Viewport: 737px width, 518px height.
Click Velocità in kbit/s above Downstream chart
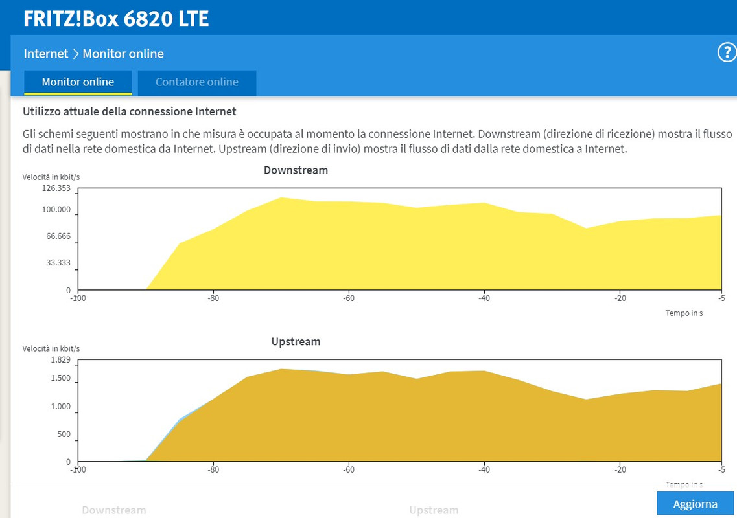pos(51,177)
